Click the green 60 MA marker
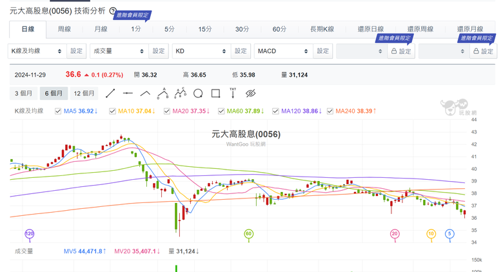Screen dimensions: 503x272 pyautogui.click(x=249, y=233)
